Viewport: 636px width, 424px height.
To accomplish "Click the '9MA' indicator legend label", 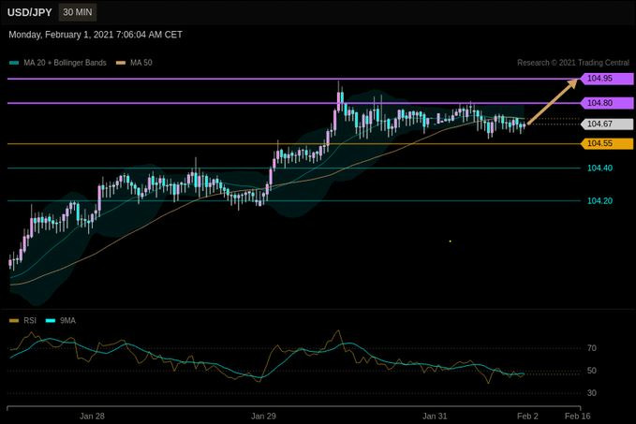I will pos(67,321).
